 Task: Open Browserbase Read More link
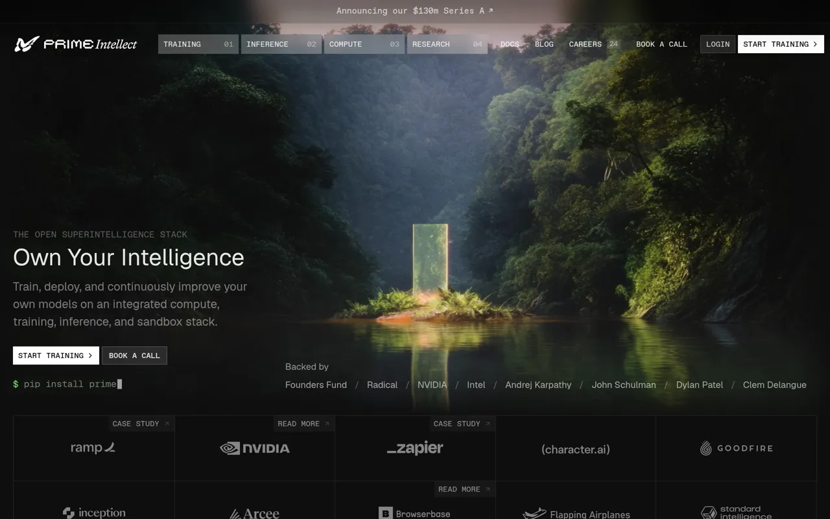(x=464, y=489)
